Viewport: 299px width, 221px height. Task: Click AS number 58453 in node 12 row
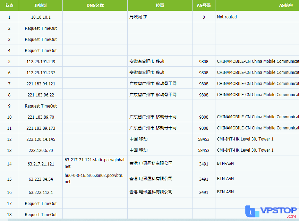(204, 139)
